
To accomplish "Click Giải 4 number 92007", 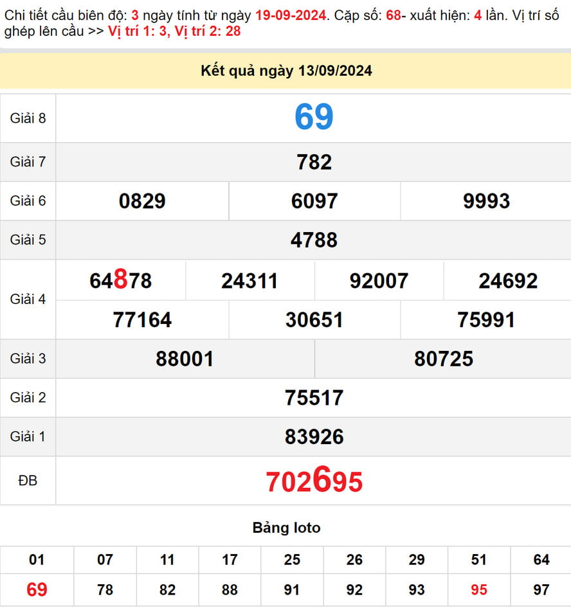I will (379, 281).
